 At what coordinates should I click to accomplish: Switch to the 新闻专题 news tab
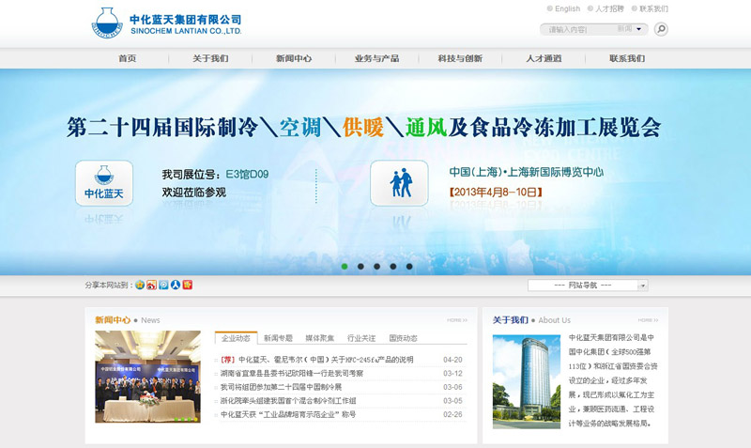278,338
